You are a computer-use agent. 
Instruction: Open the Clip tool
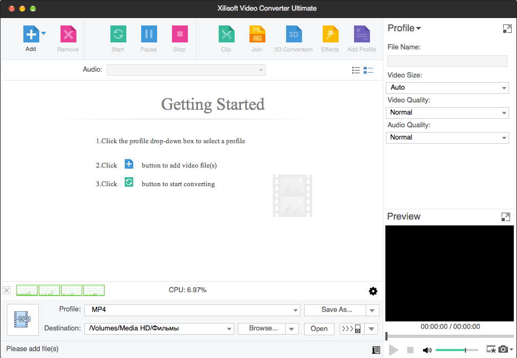point(226,34)
